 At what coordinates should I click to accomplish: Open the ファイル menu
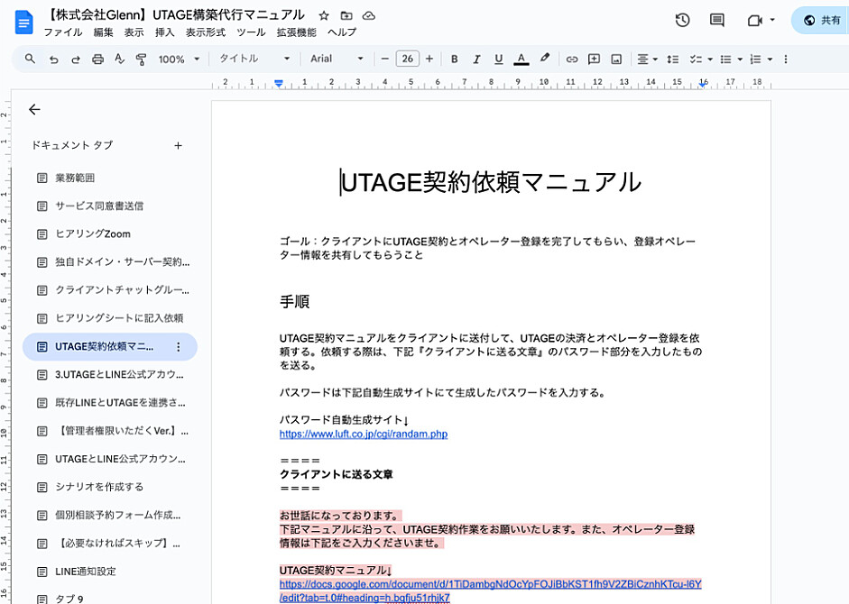point(63,32)
